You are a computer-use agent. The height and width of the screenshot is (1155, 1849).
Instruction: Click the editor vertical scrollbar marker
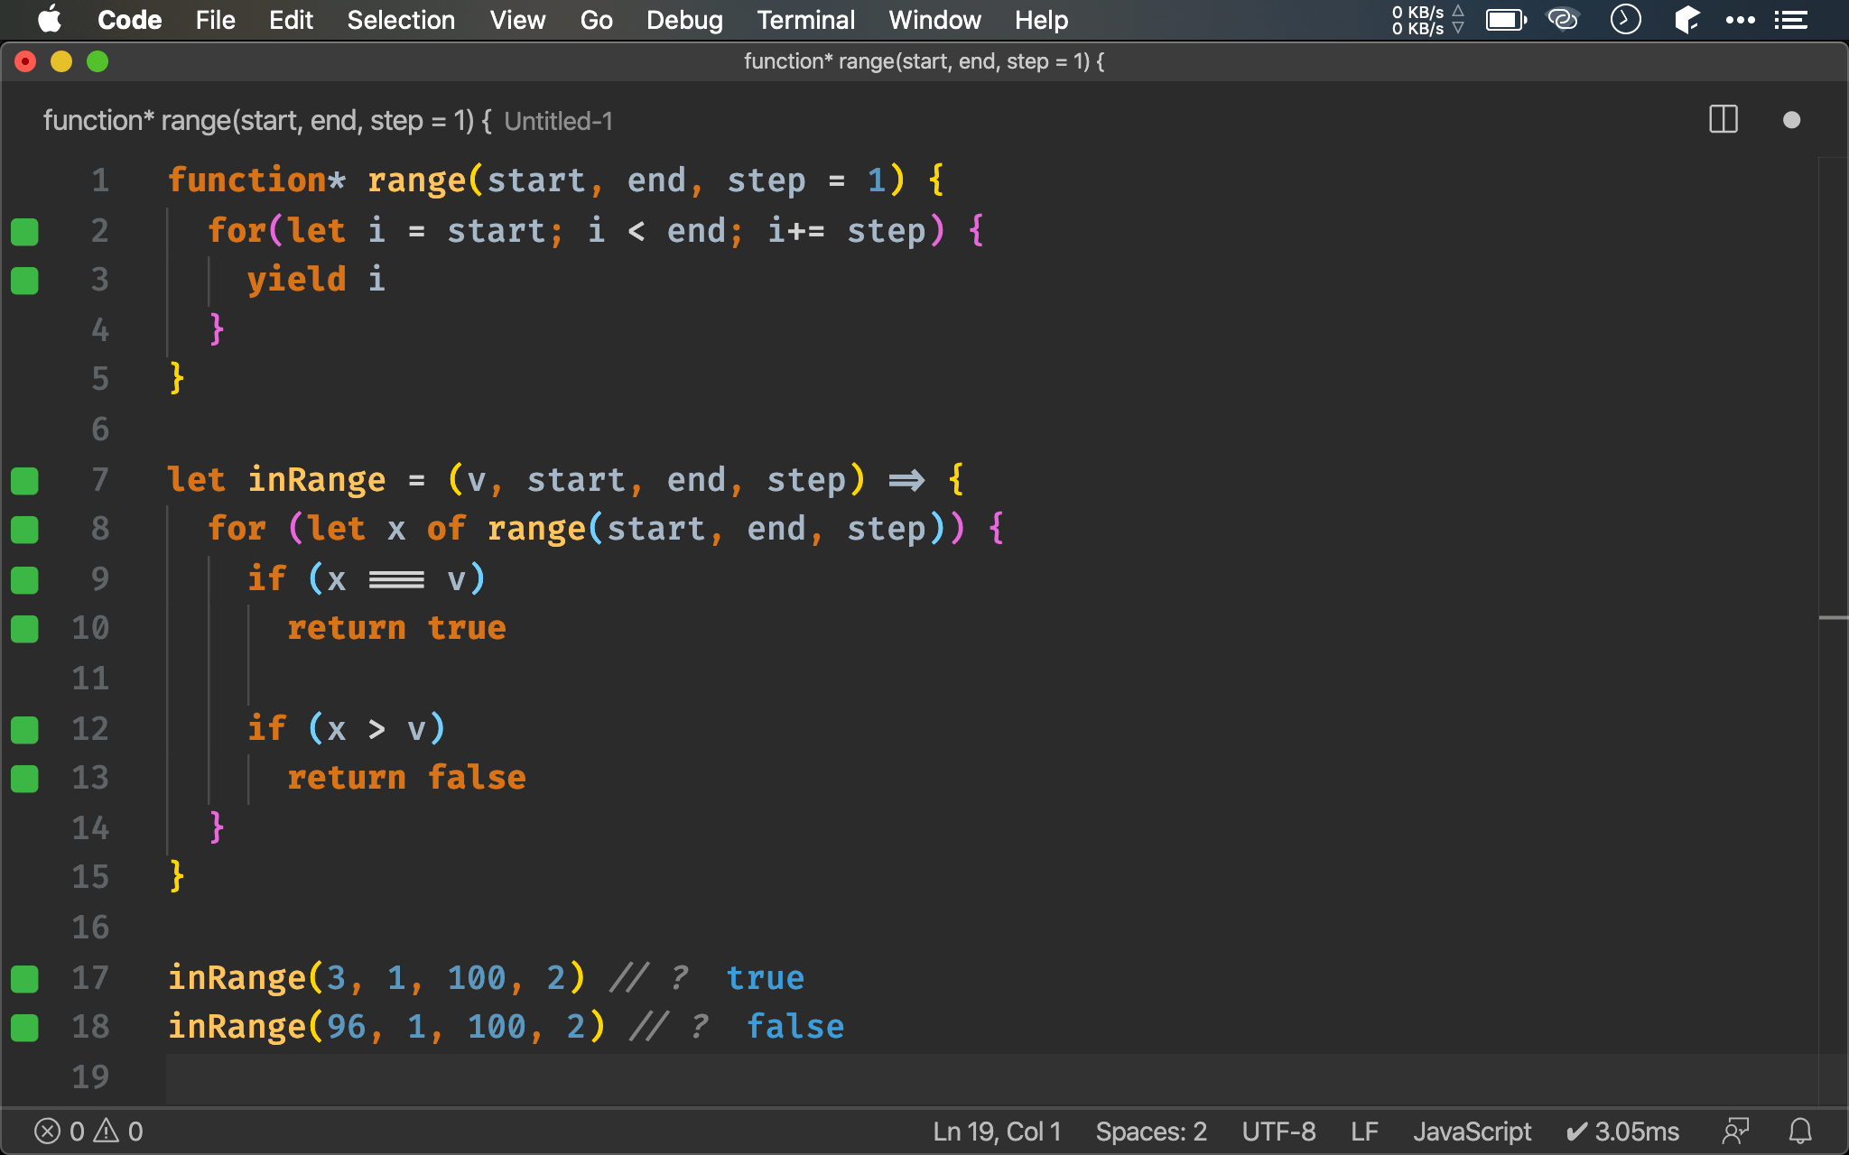point(1833,618)
